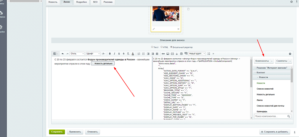Apply italic formatting in the editor toolbar

[114, 54]
